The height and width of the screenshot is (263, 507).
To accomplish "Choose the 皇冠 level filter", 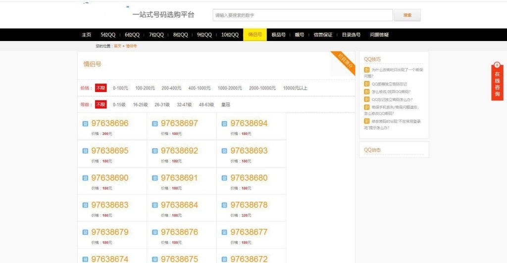I will (225, 105).
